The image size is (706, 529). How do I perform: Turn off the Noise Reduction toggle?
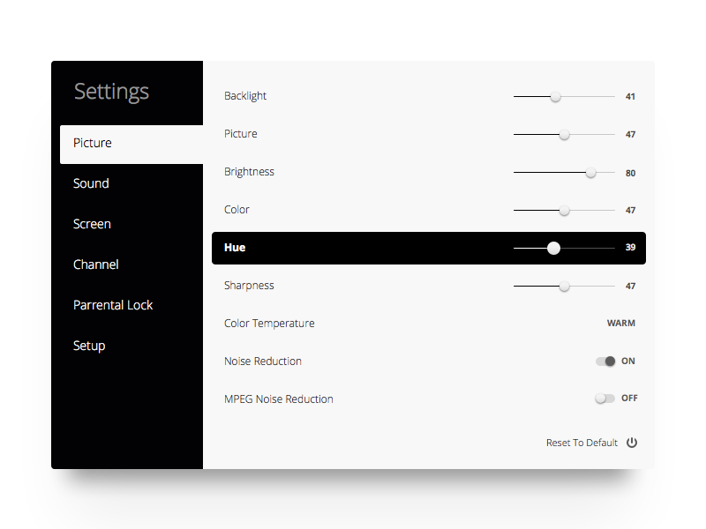click(605, 361)
